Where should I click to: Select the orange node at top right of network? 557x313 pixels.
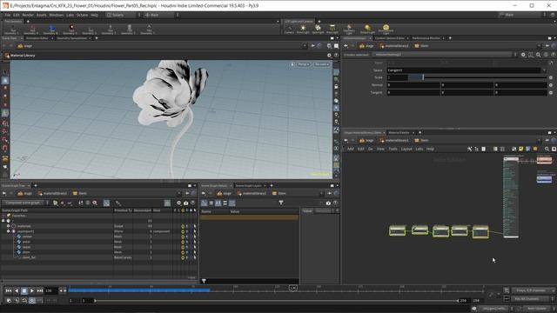coord(544,160)
